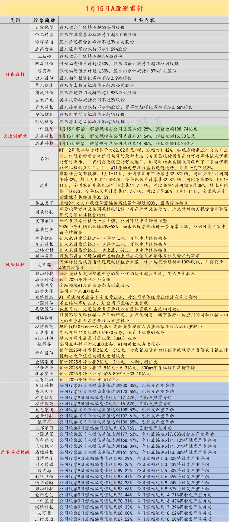Select stock name 恒工精密
229x522 pixels.
[x=44, y=35]
